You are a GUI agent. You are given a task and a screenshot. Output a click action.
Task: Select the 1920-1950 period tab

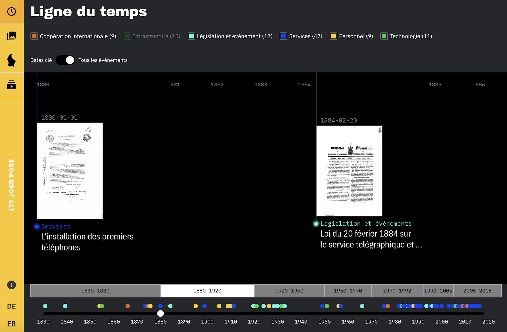[289, 291]
